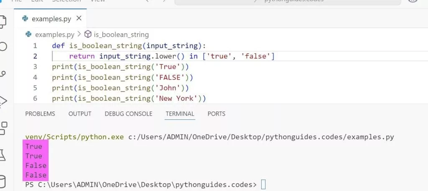The height and width of the screenshot is (191, 428).
Task: Select the examples.py editor tab
Action: pyautogui.click(x=51, y=19)
